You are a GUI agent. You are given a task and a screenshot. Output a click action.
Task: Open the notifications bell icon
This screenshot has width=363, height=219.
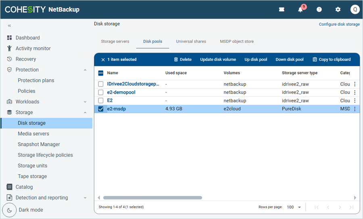(300, 10)
